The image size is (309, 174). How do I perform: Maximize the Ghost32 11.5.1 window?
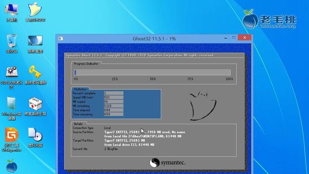click(x=234, y=37)
